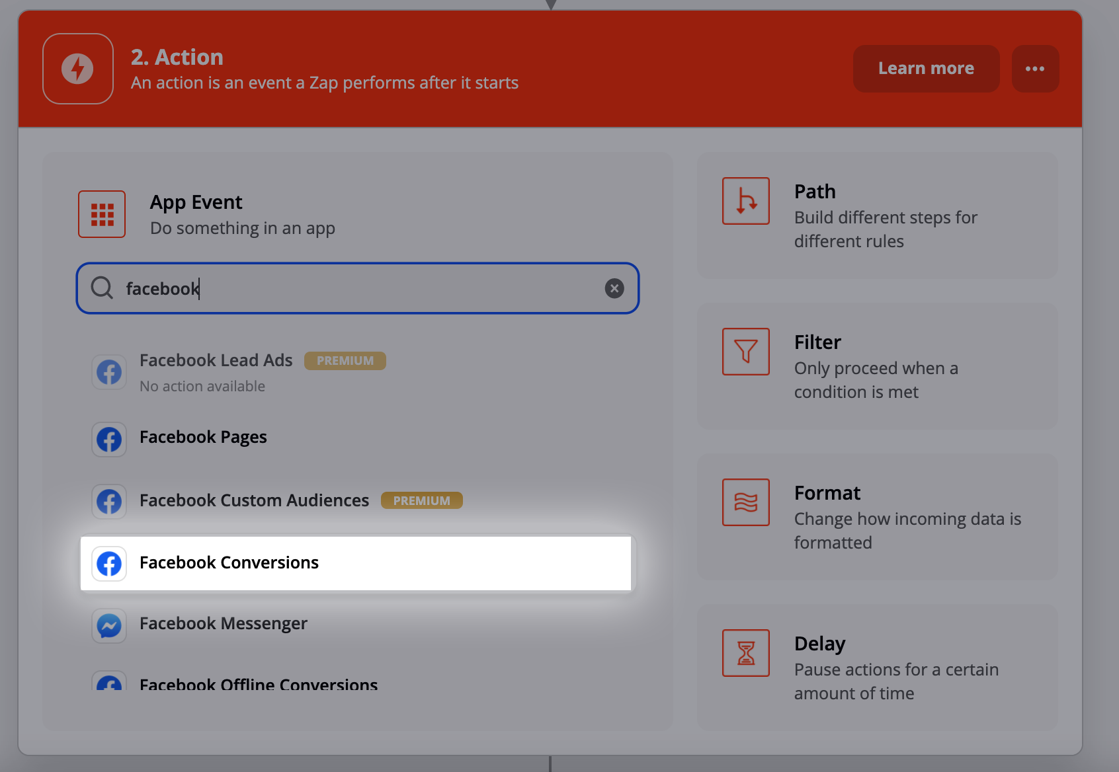The image size is (1119, 772).
Task: Click 'No action available' text
Action: tap(202, 387)
